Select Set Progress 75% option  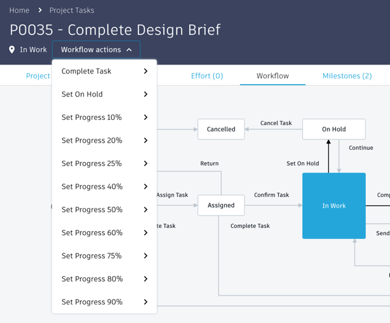pyautogui.click(x=92, y=256)
